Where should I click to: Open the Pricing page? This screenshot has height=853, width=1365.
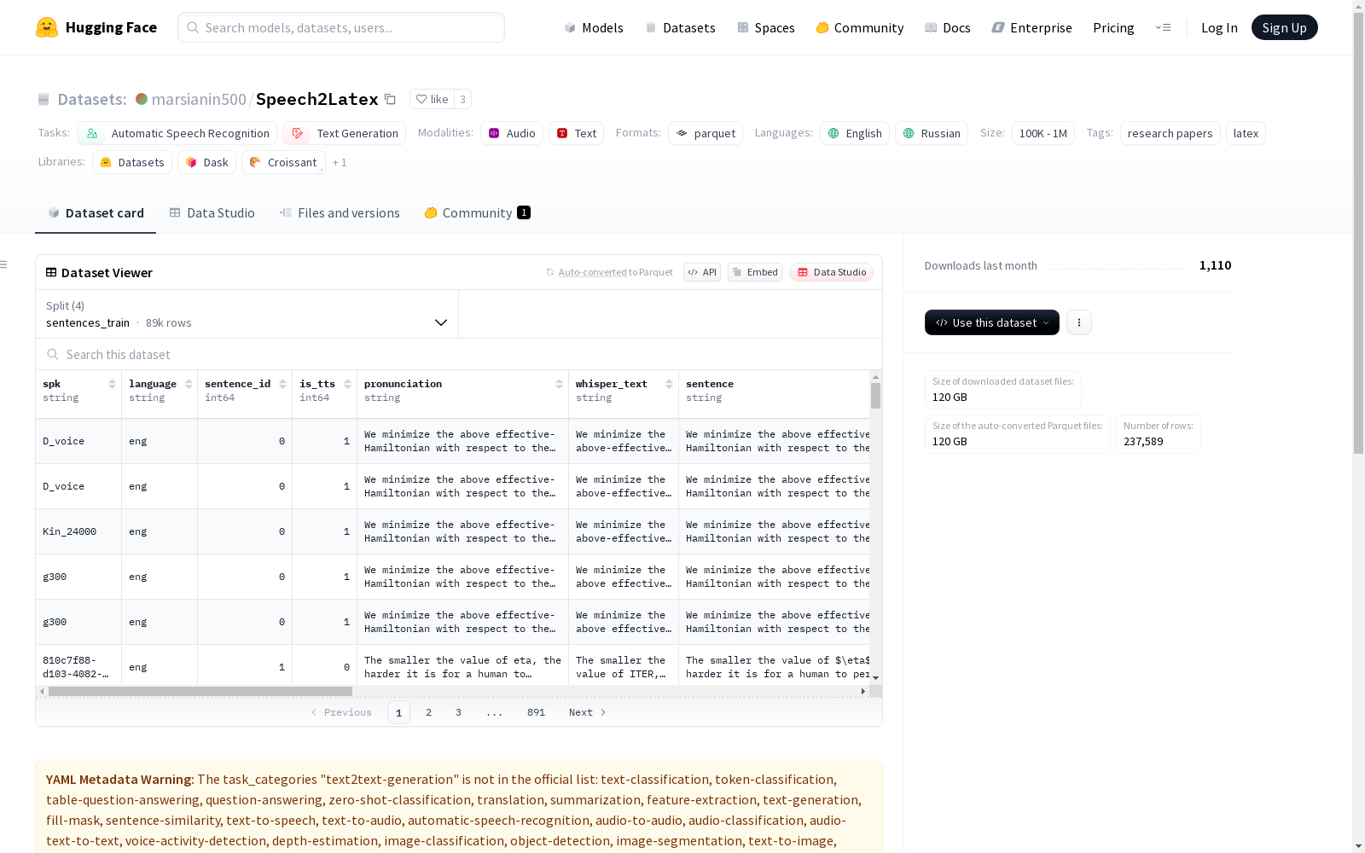point(1113,27)
